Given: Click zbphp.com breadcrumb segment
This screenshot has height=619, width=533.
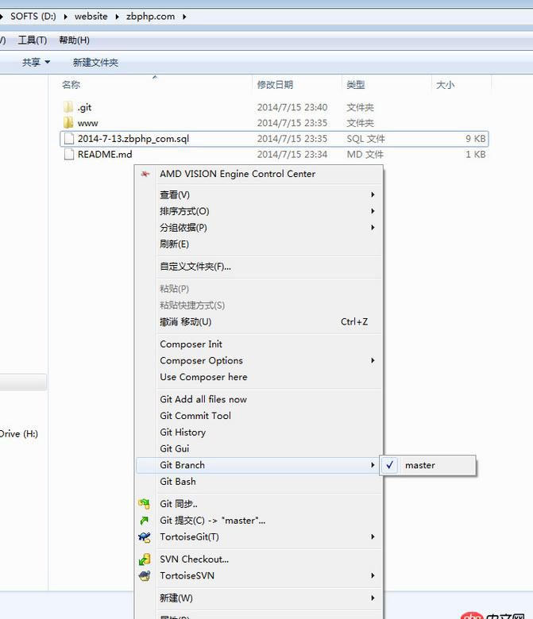Looking at the screenshot, I should 150,17.
